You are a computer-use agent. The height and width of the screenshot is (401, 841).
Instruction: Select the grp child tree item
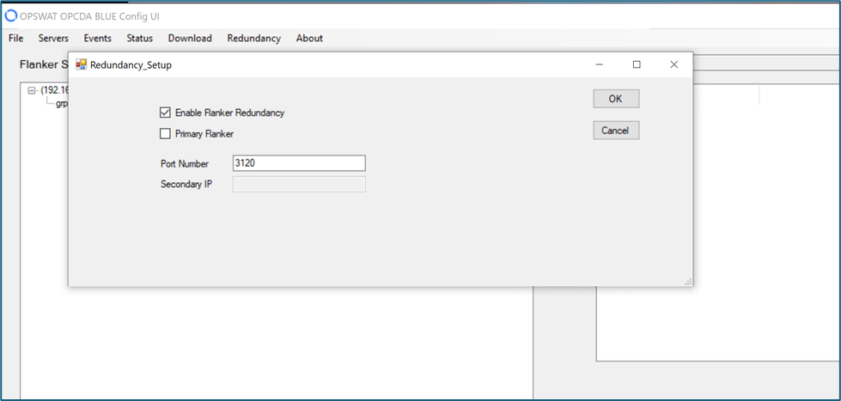click(61, 104)
